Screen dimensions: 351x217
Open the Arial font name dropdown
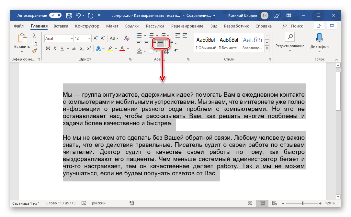coord(72,38)
